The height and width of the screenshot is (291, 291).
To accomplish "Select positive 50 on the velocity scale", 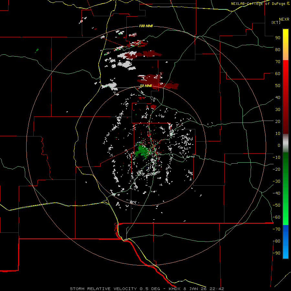I will 278,86.
